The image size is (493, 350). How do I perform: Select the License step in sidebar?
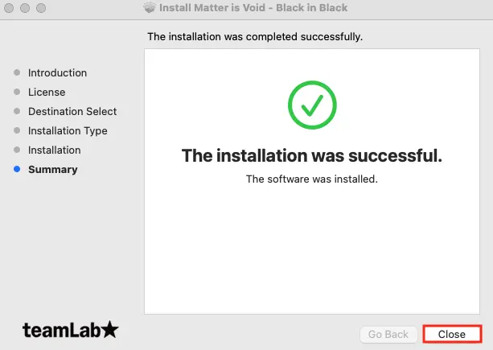click(47, 93)
